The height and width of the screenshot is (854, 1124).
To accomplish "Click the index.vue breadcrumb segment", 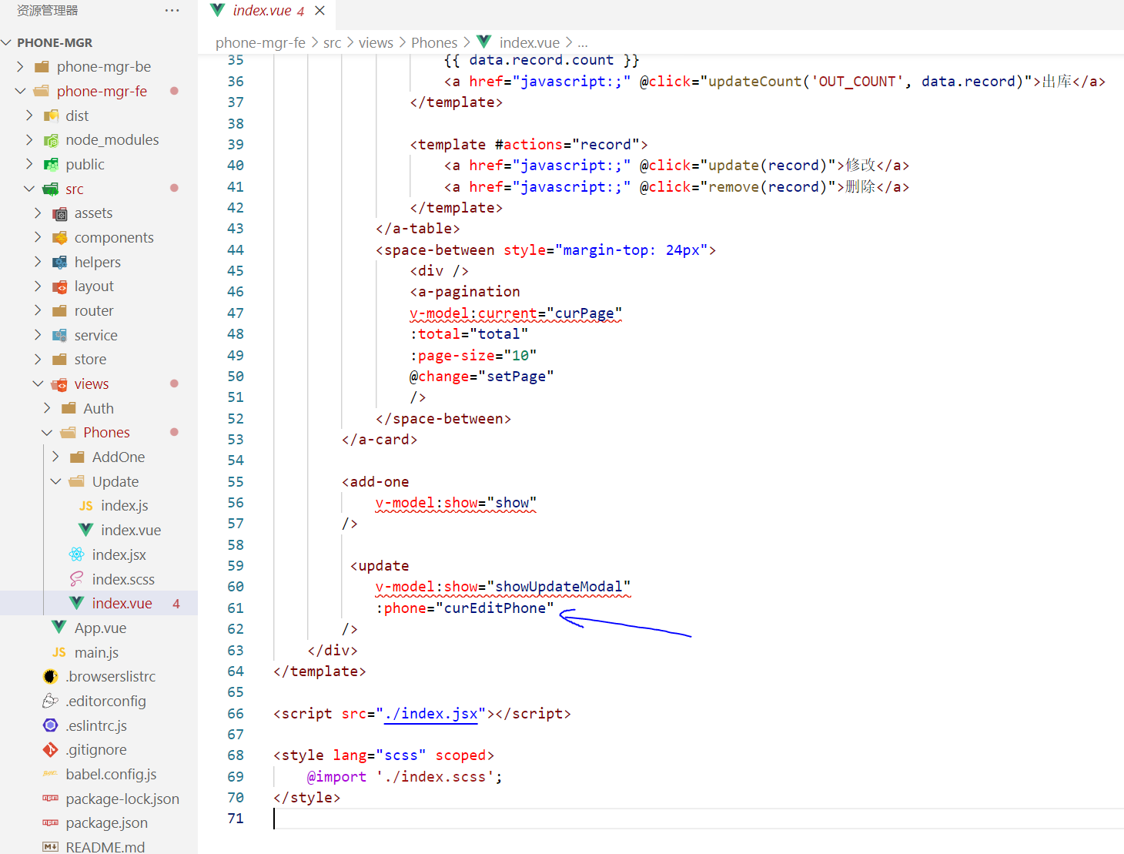I will pyautogui.click(x=529, y=43).
